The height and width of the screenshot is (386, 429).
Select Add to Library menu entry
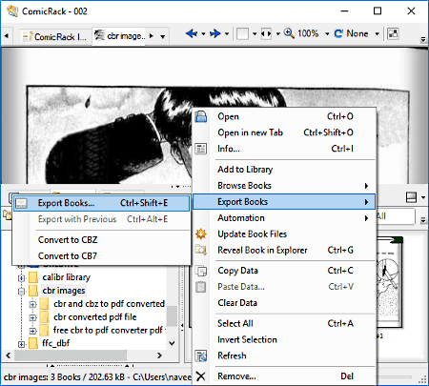tap(284, 170)
